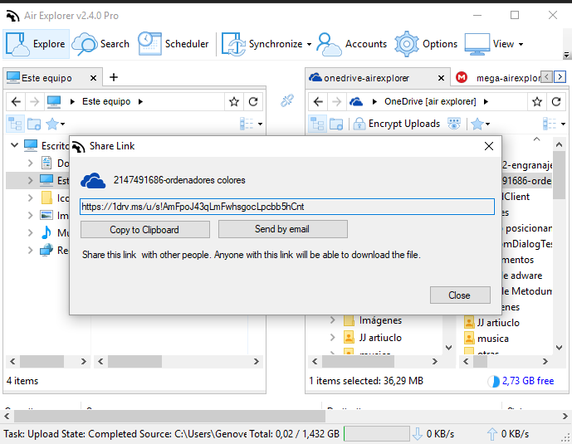Click the Air Explorer app icon in title bar

[12, 16]
